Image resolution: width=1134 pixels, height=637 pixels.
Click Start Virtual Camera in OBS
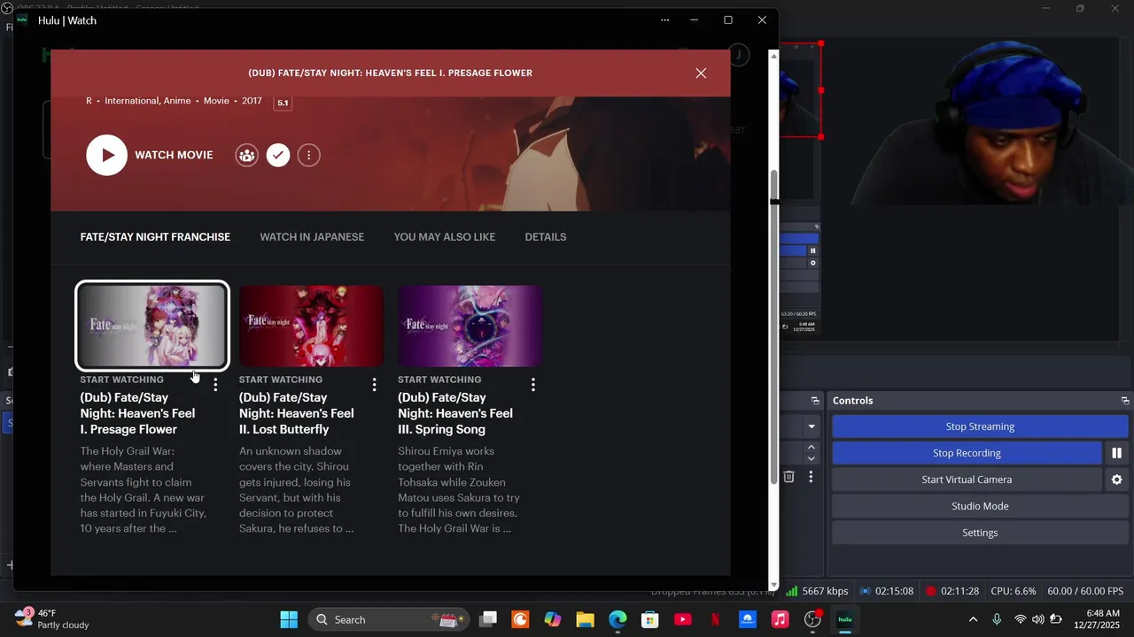pos(967,480)
